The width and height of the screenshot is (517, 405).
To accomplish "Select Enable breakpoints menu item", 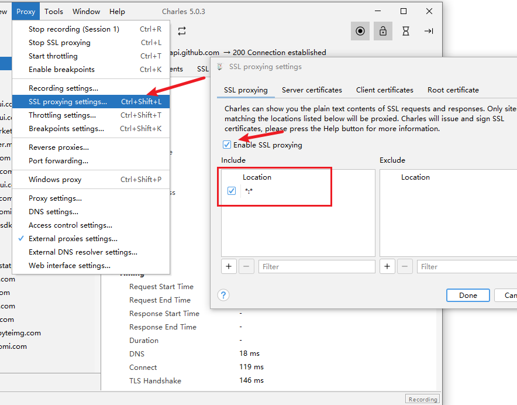I will (91, 70).
